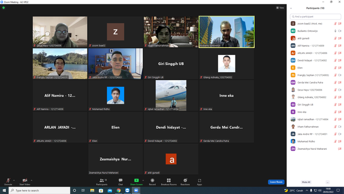The width and height of the screenshot is (344, 194).
Task: Select iqbal ramadhan -1212714004 in participant list
Action: tap(316, 119)
